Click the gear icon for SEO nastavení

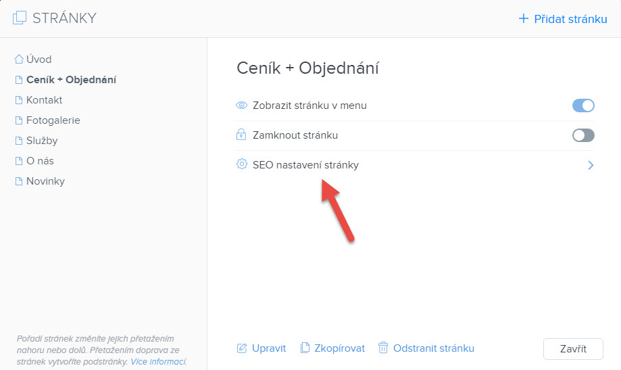point(242,164)
